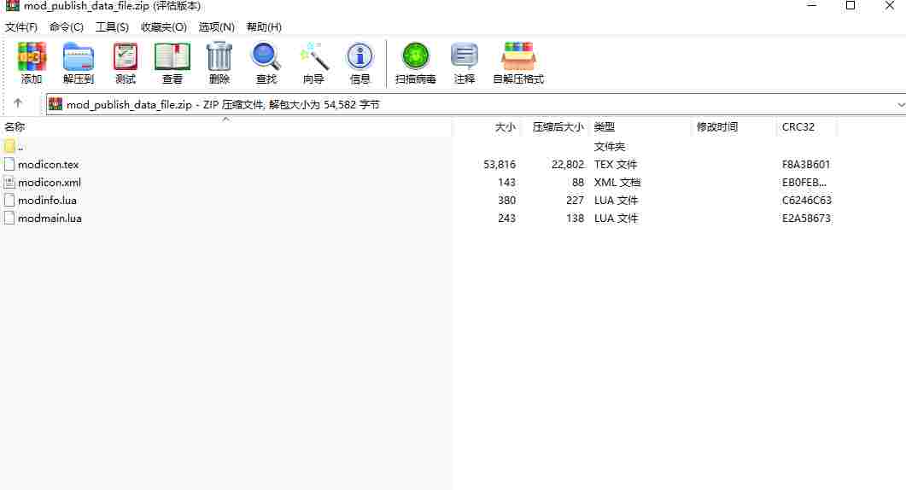Click the Find (查找) magnifier icon

tap(266, 57)
